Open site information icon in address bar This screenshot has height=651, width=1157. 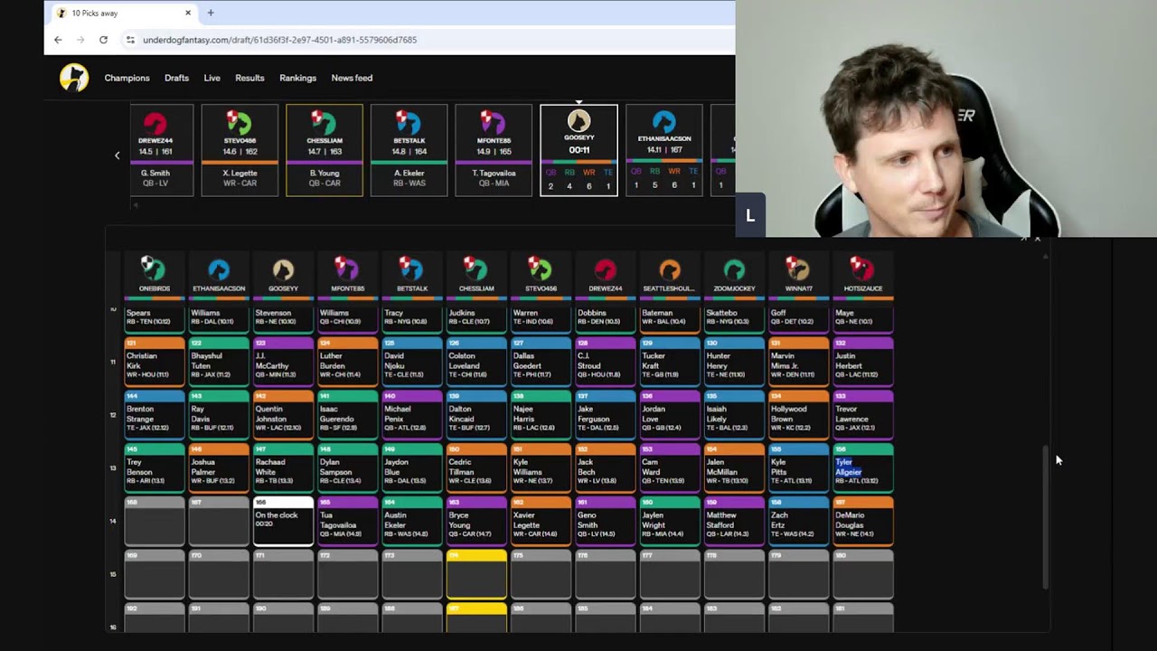(x=130, y=40)
